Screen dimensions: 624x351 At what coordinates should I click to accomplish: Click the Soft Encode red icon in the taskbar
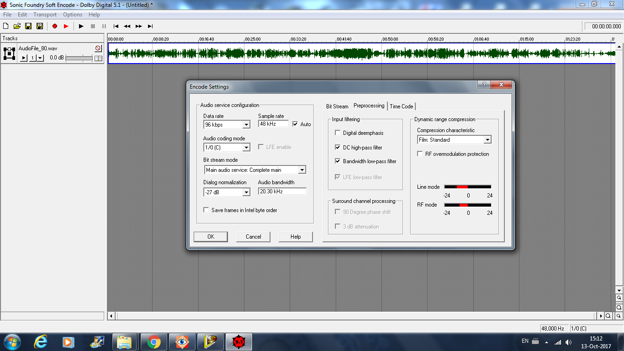tap(238, 342)
